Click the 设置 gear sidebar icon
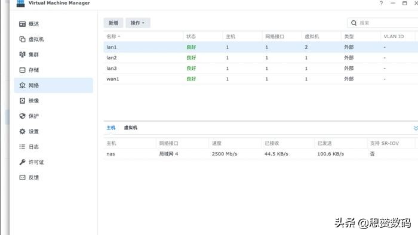This screenshot has height=235, width=418. [x=23, y=131]
